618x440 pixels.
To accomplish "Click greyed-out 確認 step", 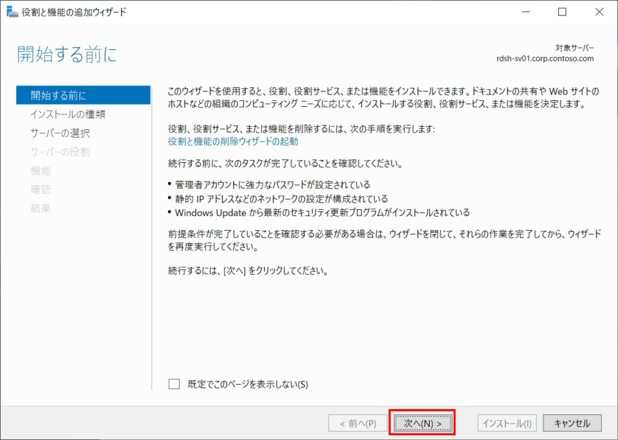I will 41,190.
